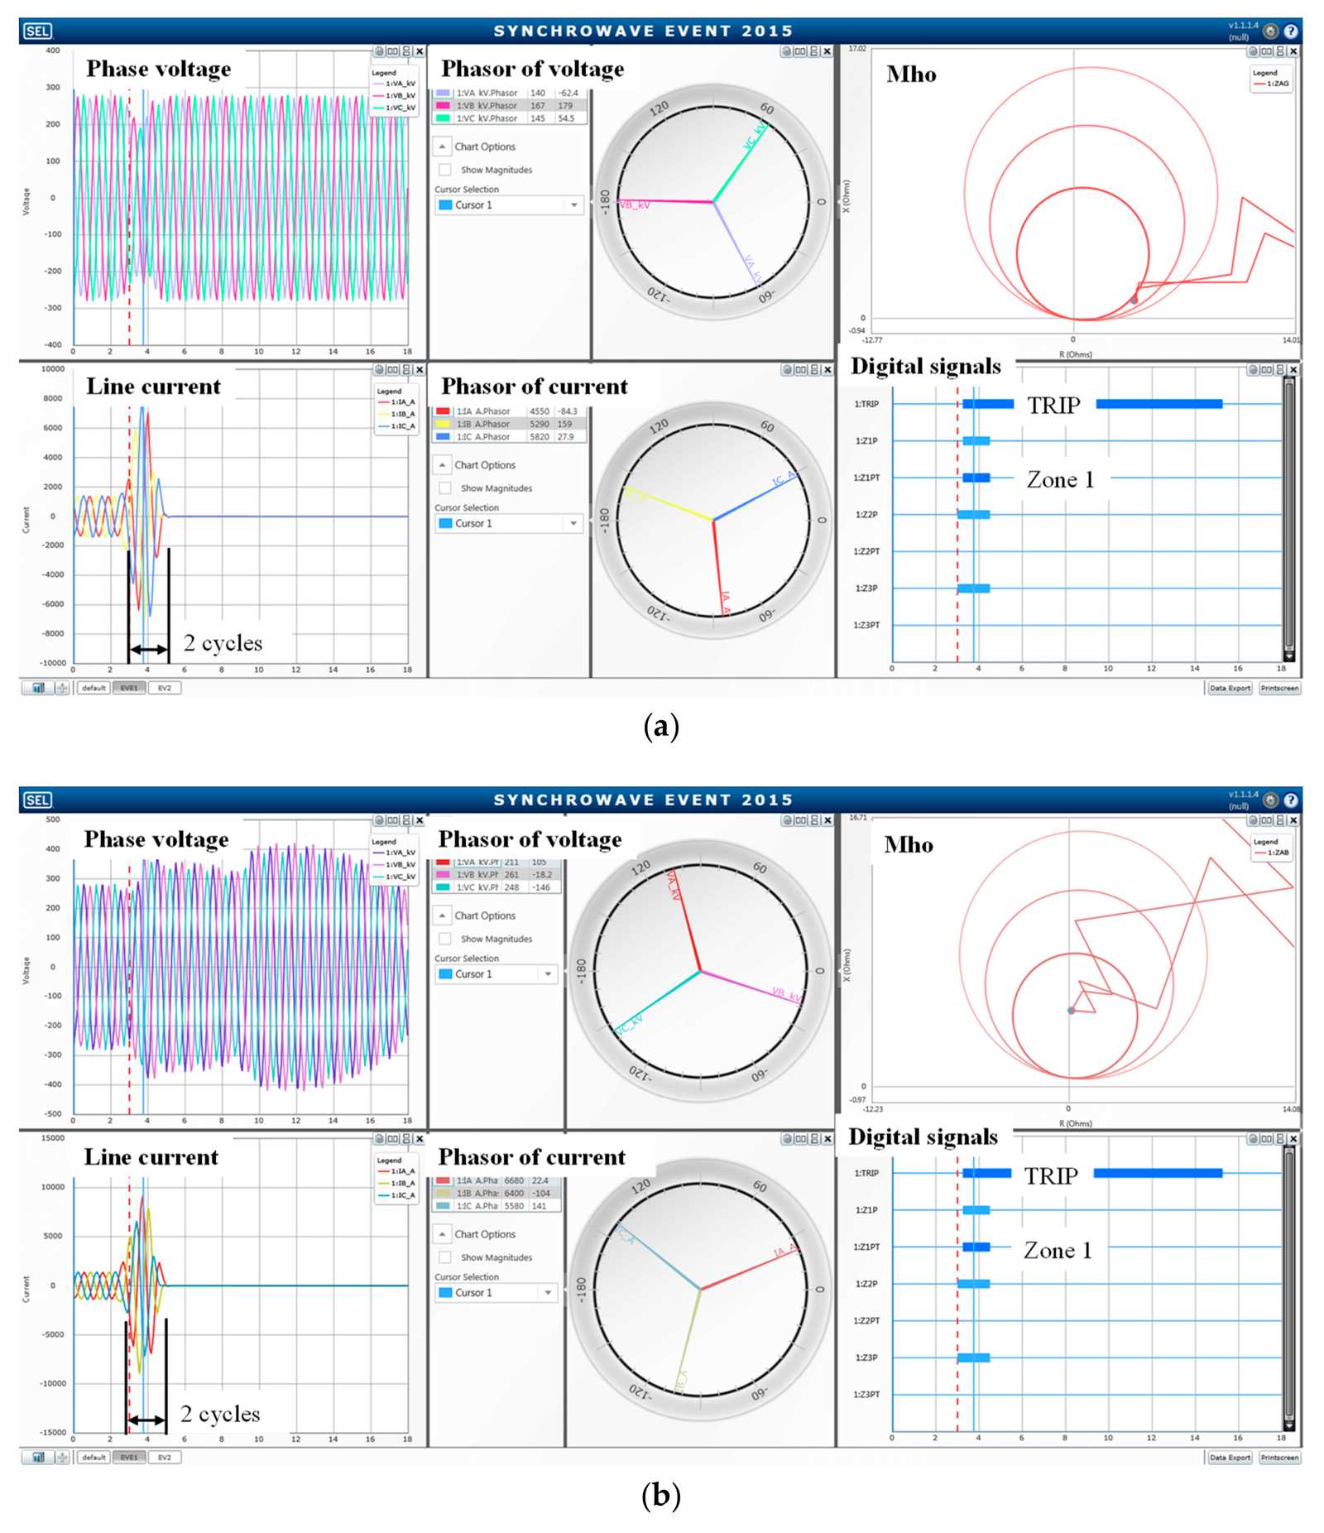The width and height of the screenshot is (1324, 1533).
Task: Enable Show Magnitudes for voltage phasor in window (b)
Action: coord(445,939)
